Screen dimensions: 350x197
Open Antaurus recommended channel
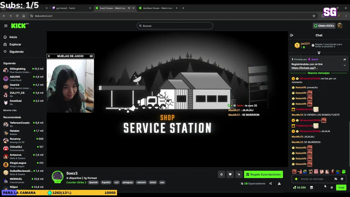[23, 156]
